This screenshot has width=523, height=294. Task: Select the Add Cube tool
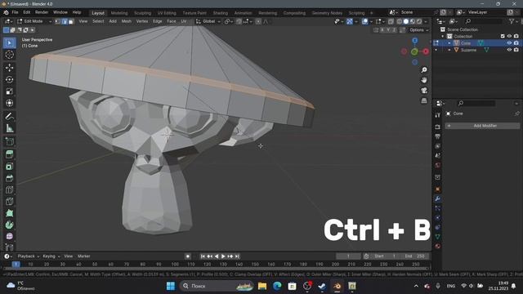(x=9, y=141)
